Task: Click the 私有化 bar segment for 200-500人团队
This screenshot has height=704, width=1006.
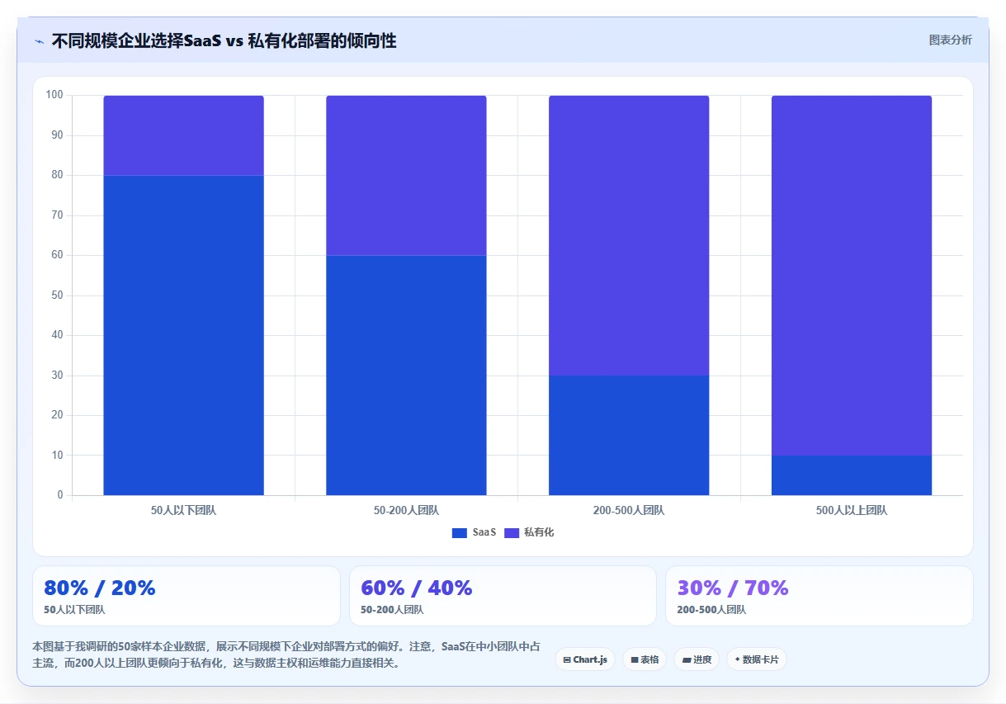Action: click(629, 235)
